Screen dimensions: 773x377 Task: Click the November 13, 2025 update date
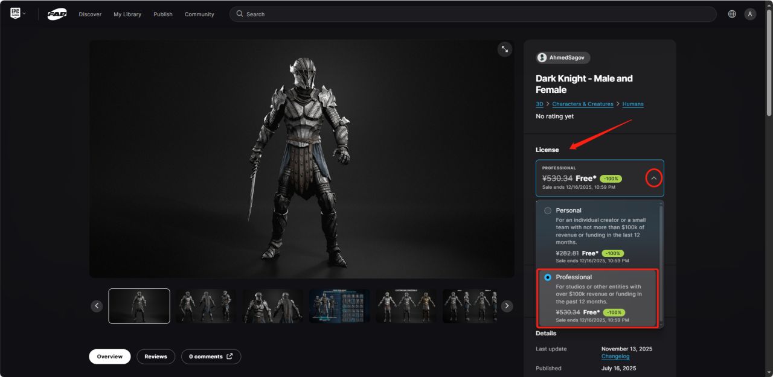[627, 349]
